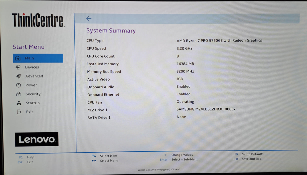Switch to the Security menu
Screen dimensions: 307x175
(x=33, y=94)
